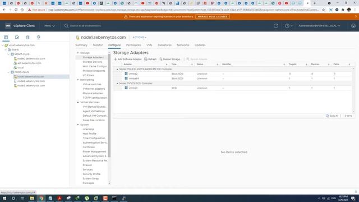Click the vmhba0 adapter icon

(x=126, y=88)
